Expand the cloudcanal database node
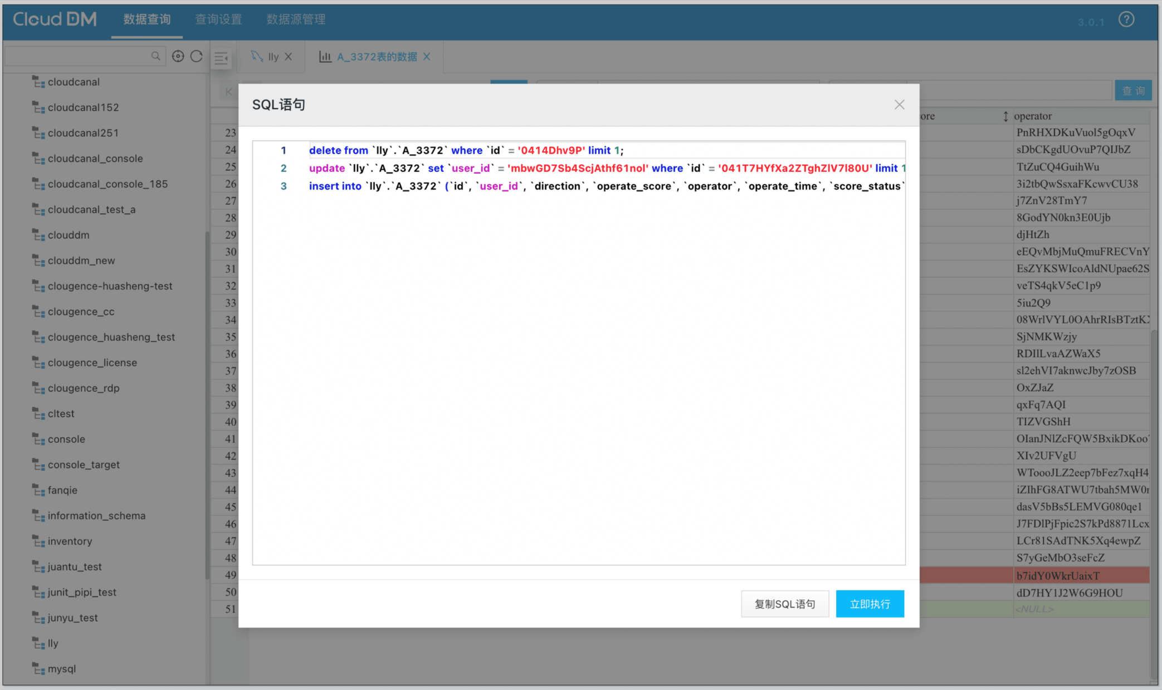 coord(74,82)
